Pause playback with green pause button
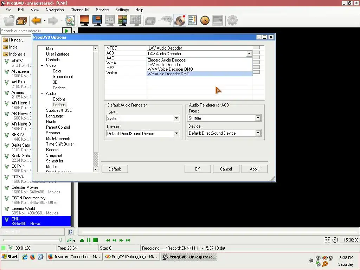Image resolution: width=360 pixels, height=270 pixels. [89, 240]
